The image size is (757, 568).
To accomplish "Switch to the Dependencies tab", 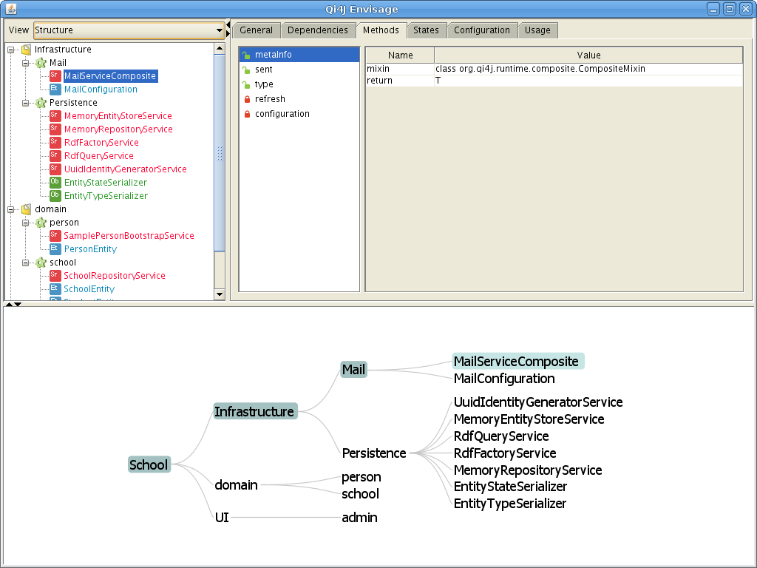I will click(317, 30).
